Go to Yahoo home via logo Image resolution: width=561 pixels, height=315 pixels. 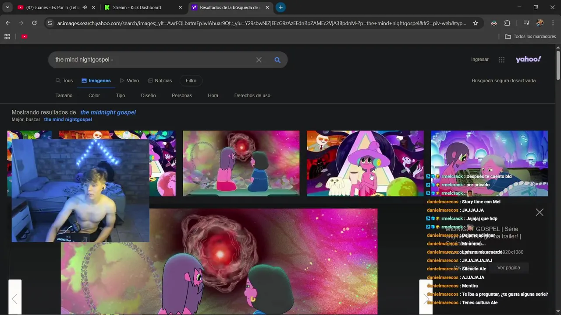tap(528, 59)
